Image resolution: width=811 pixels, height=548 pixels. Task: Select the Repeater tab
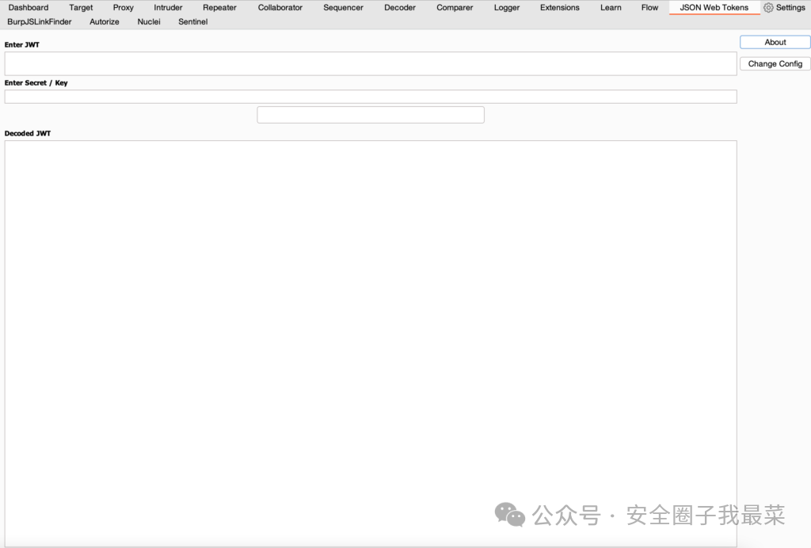219,7
